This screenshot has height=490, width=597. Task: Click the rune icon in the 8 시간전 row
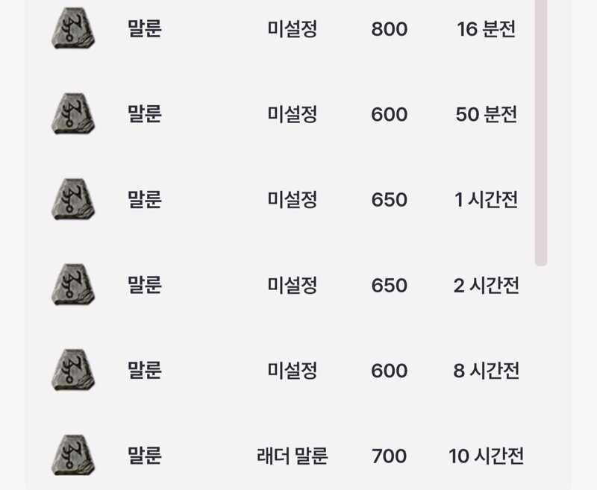[x=73, y=370]
